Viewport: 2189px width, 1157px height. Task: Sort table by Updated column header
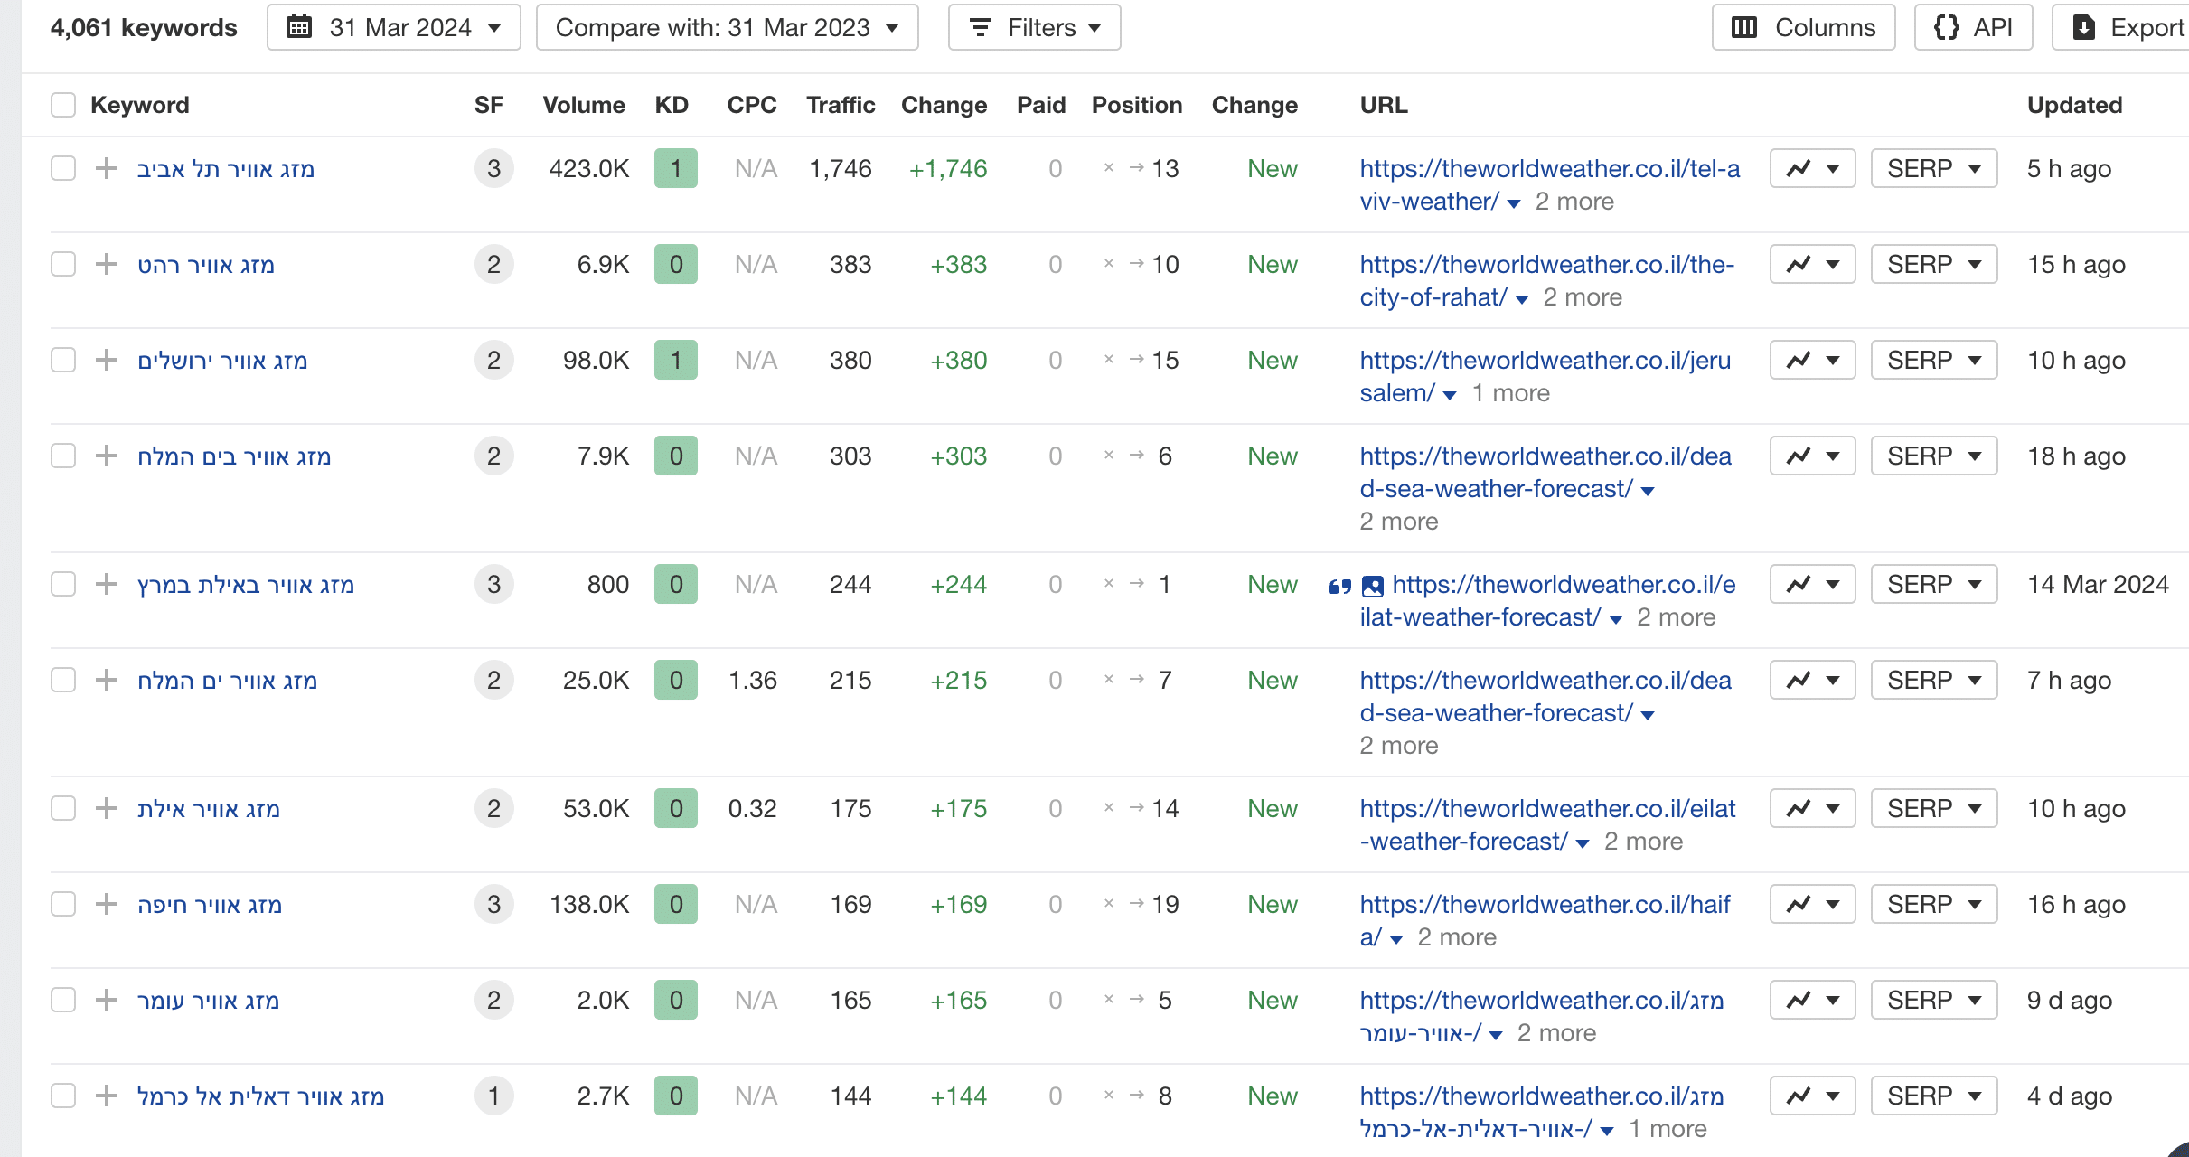[x=2074, y=105]
